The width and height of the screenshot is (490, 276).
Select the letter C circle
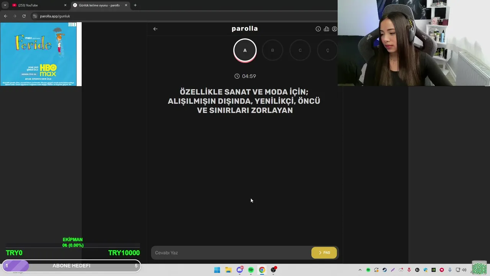point(300,50)
